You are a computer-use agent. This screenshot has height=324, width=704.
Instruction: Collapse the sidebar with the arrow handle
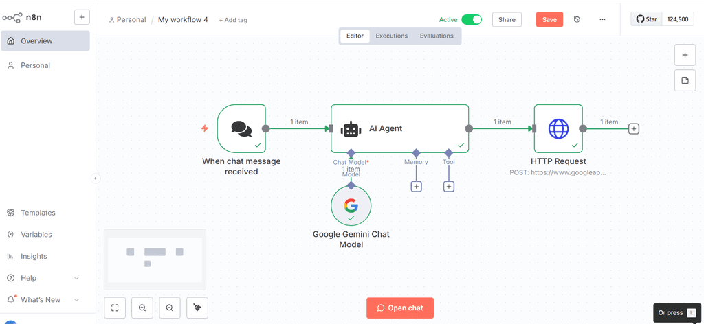tap(95, 178)
